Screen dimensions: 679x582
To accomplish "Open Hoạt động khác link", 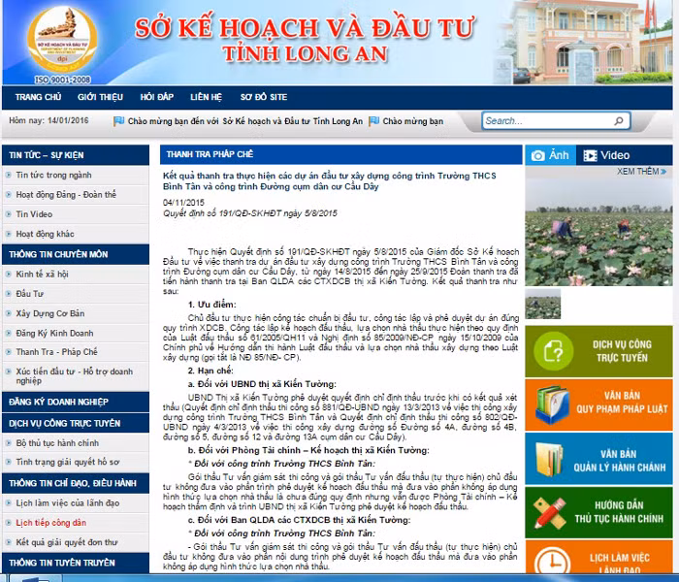I will [x=45, y=234].
